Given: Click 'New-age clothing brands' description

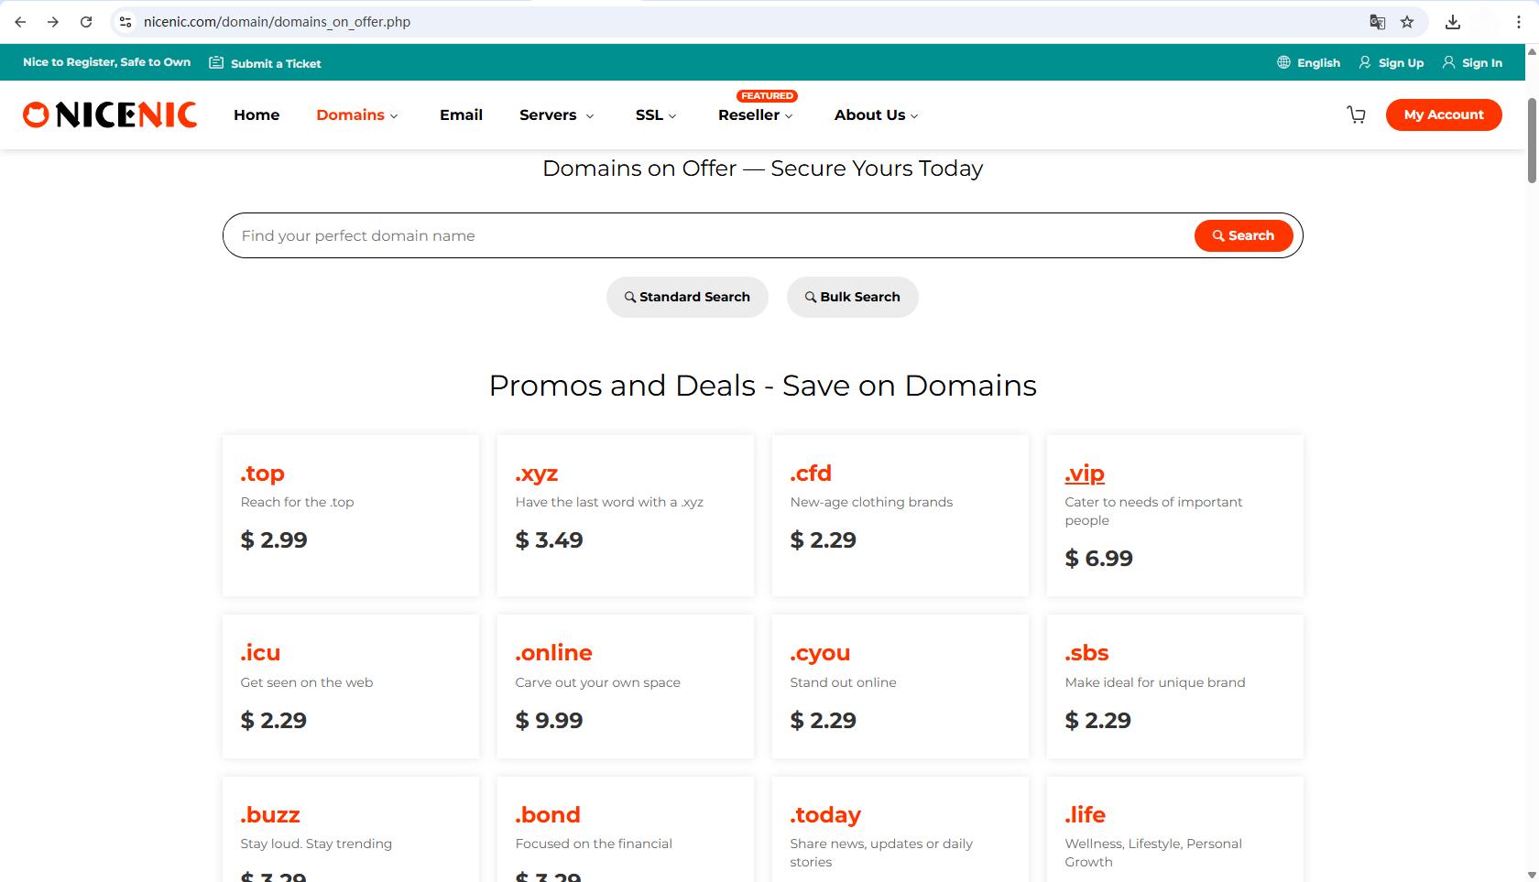Looking at the screenshot, I should [871, 502].
